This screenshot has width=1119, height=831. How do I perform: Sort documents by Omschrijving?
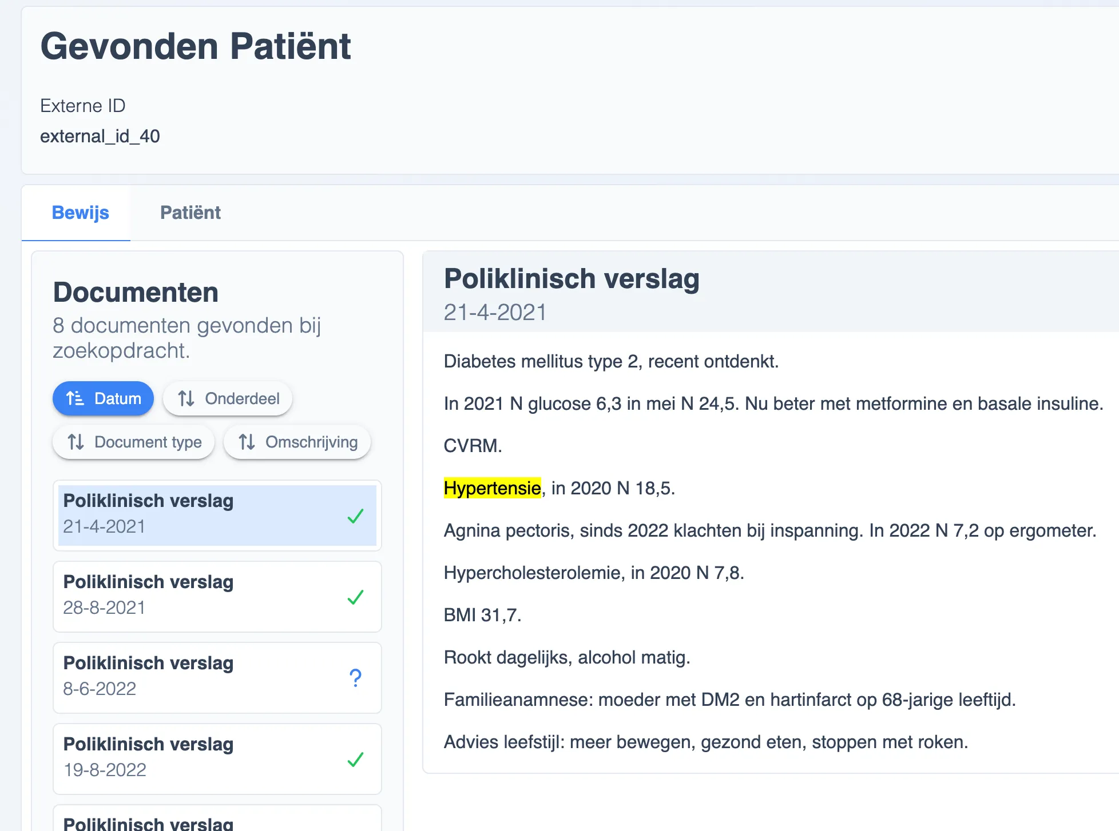tap(297, 442)
